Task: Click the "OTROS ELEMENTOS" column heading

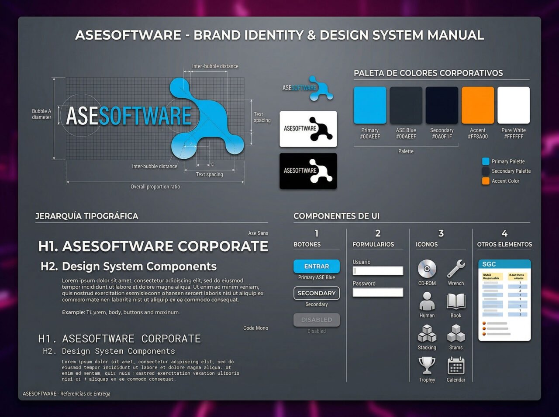Action: [504, 245]
